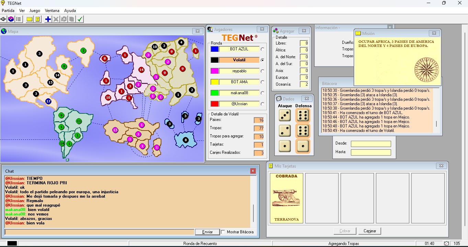Image resolution: width=468 pixels, height=247 pixels.
Task: Click the Bitácora log vertical scrollbar
Action: (x=436, y=110)
